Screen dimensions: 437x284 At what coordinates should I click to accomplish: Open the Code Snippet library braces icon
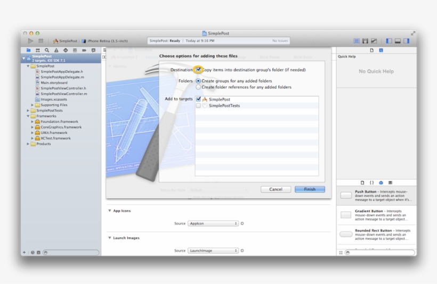371,183
